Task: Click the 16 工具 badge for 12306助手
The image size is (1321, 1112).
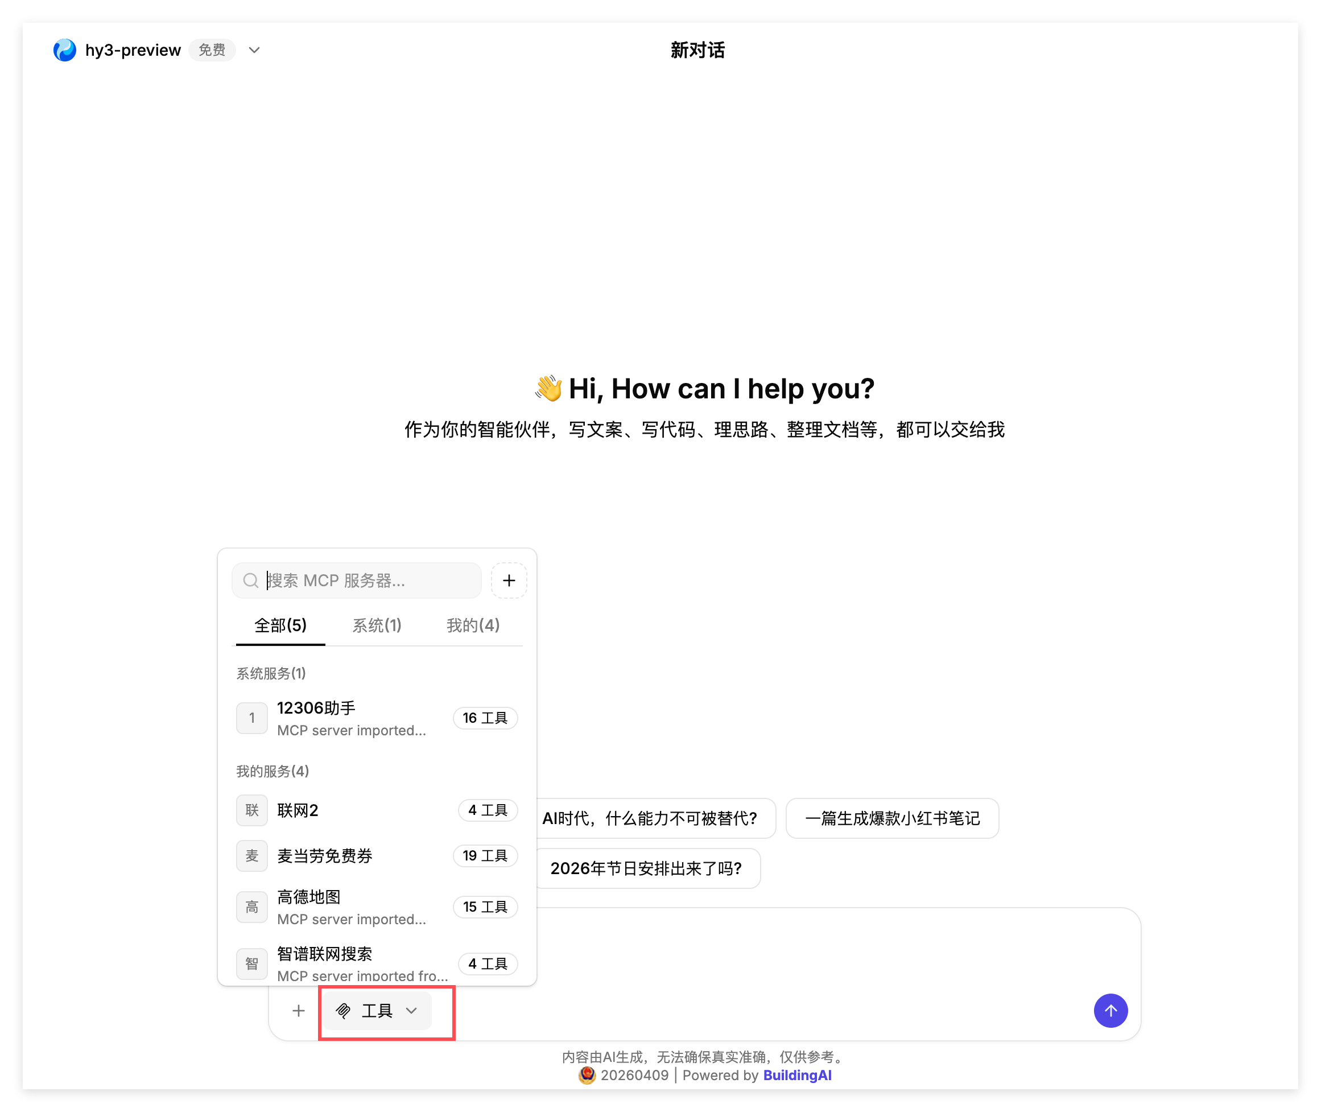Action: [485, 718]
